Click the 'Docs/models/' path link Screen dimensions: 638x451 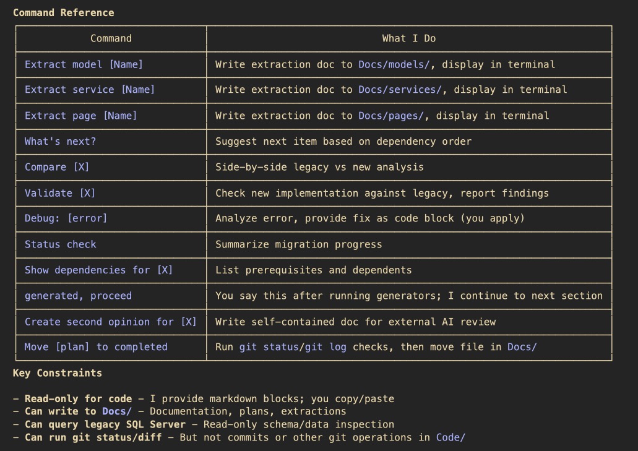394,64
